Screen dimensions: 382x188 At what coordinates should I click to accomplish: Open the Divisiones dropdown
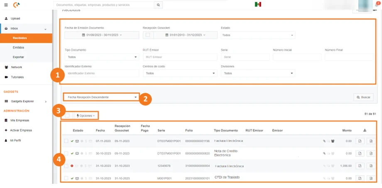click(258, 73)
